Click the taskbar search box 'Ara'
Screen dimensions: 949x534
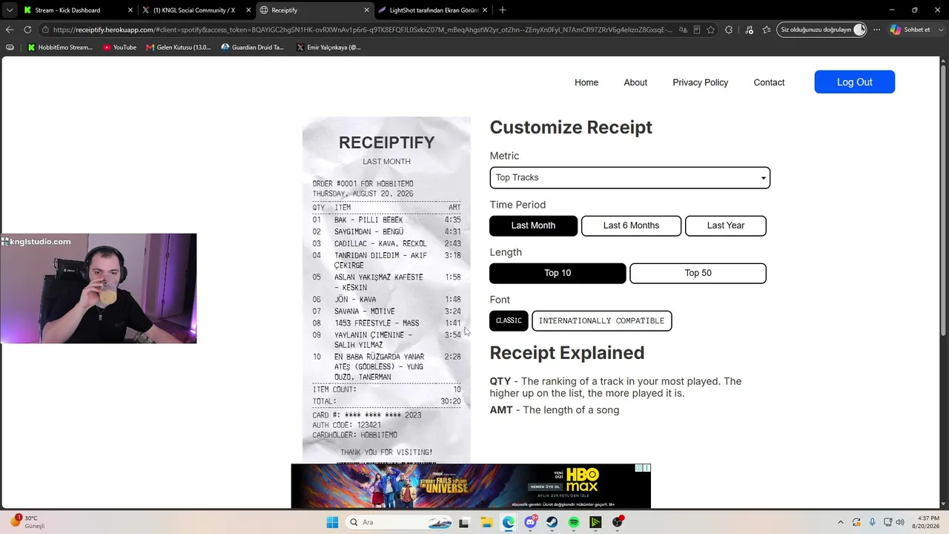(400, 522)
